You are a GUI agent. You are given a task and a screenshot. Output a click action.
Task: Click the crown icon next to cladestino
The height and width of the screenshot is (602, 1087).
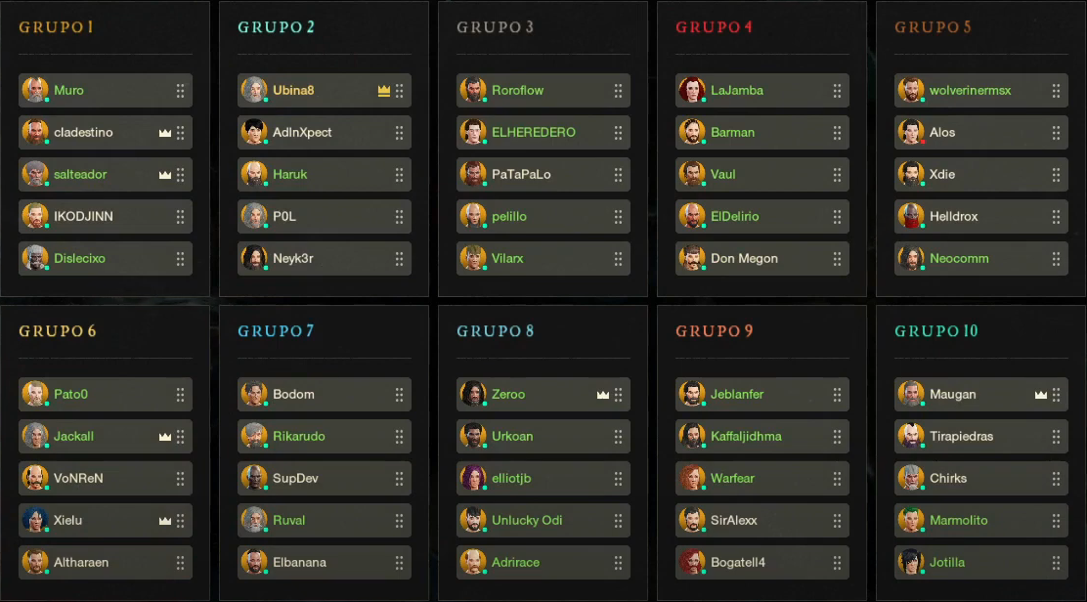pyautogui.click(x=165, y=133)
